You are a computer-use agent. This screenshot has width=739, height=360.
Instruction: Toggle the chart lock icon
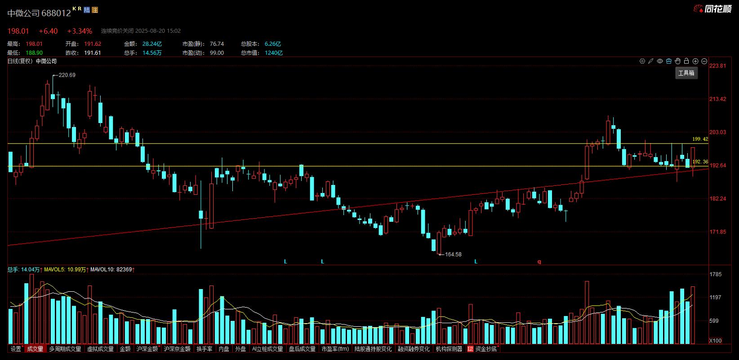tap(686, 61)
